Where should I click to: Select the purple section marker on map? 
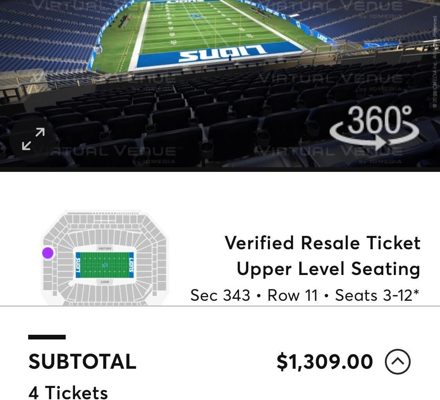(x=48, y=253)
